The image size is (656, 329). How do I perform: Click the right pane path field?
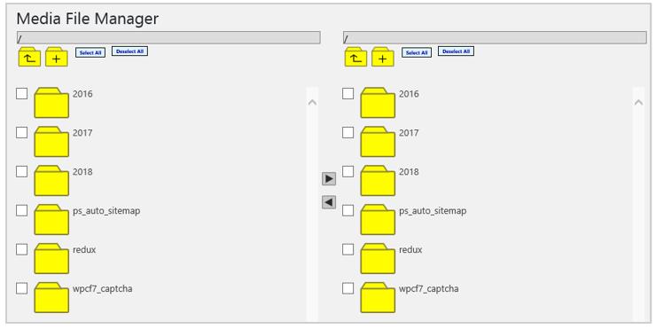(x=495, y=37)
